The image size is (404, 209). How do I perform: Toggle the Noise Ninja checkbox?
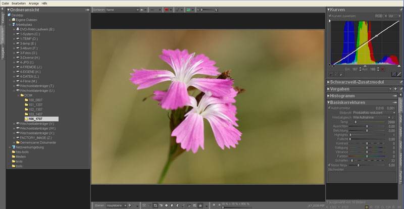[330, 165]
